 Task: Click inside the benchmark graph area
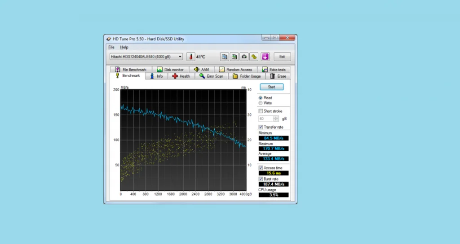coord(183,140)
